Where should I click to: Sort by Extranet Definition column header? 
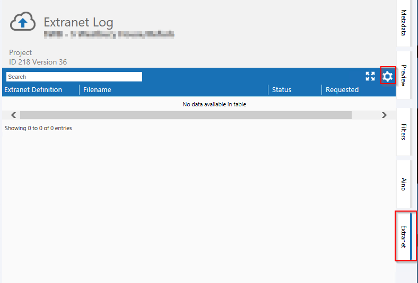33,89
